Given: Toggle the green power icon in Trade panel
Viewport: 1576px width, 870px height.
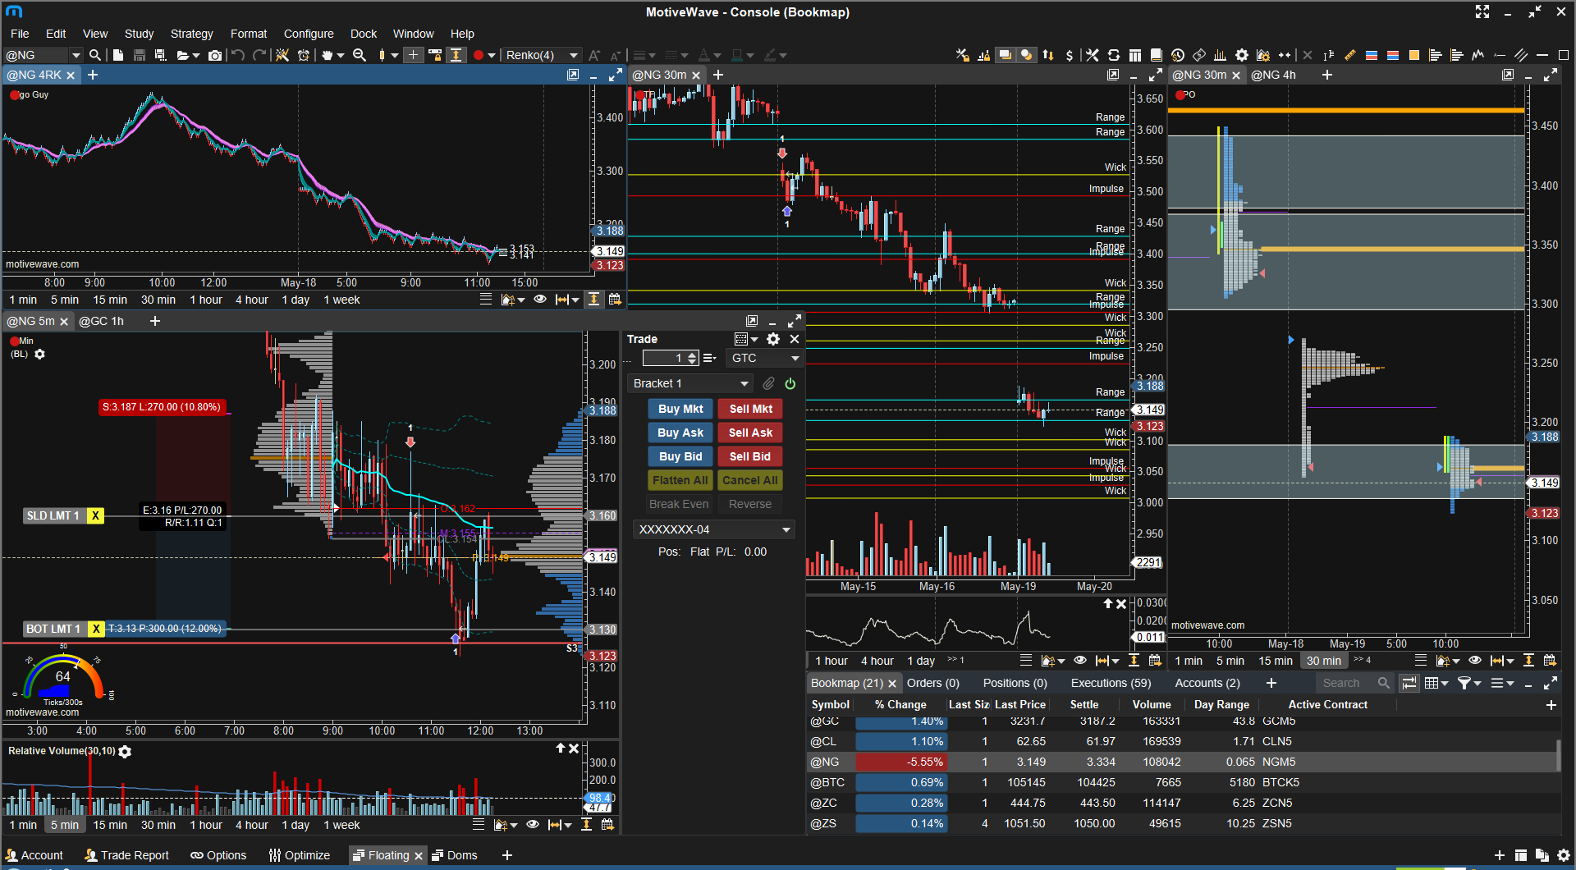Looking at the screenshot, I should [790, 383].
